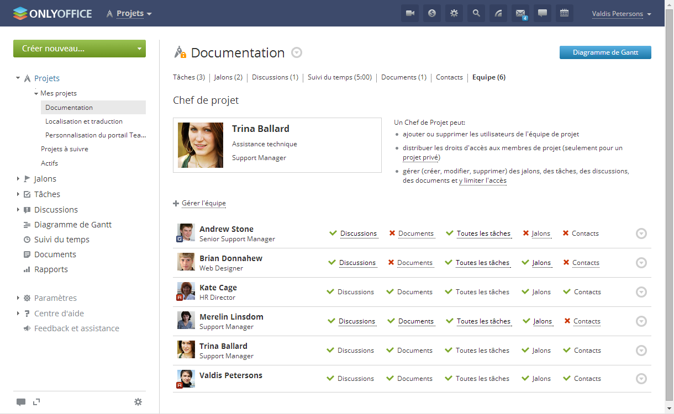
Task: Expand the Tâches sidebar node
Action: tap(18, 194)
